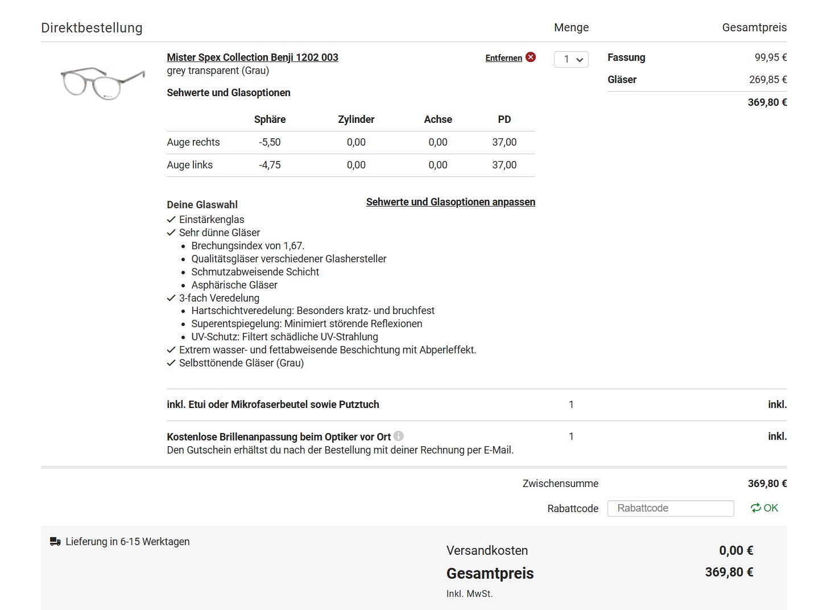Click the Lieferung in 6-15 Werktagen text

click(127, 542)
